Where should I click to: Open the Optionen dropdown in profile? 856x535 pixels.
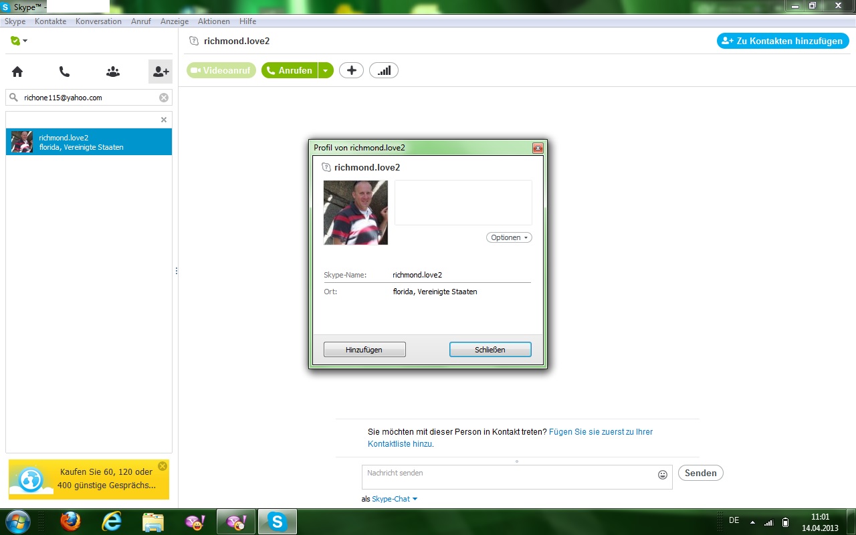(x=509, y=237)
